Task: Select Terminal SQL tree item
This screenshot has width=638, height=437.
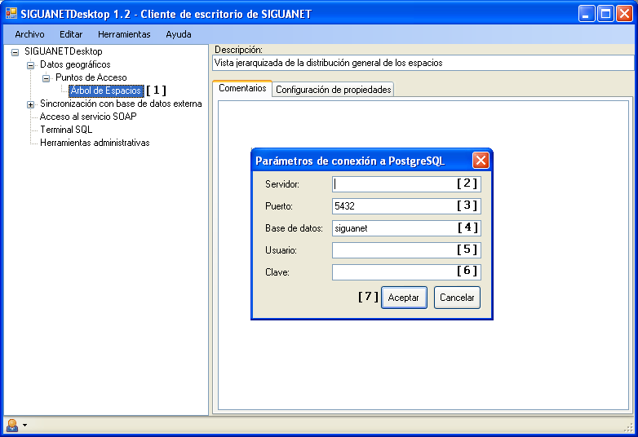Action: pos(66,130)
